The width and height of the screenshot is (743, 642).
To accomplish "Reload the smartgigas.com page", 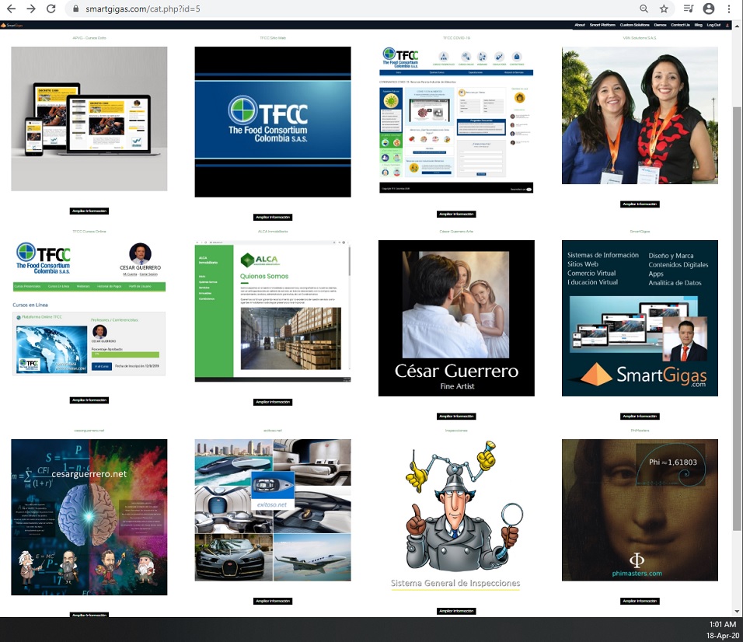I will (51, 9).
